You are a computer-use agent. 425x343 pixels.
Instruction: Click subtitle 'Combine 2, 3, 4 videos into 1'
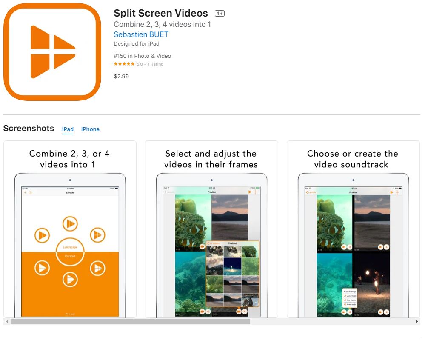pos(162,24)
